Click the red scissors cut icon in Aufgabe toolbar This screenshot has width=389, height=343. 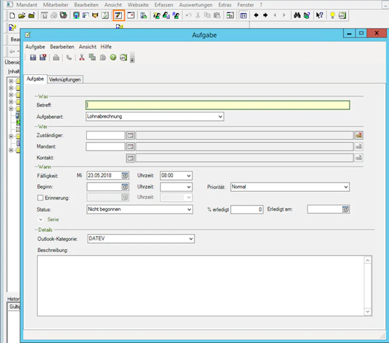tap(81, 58)
